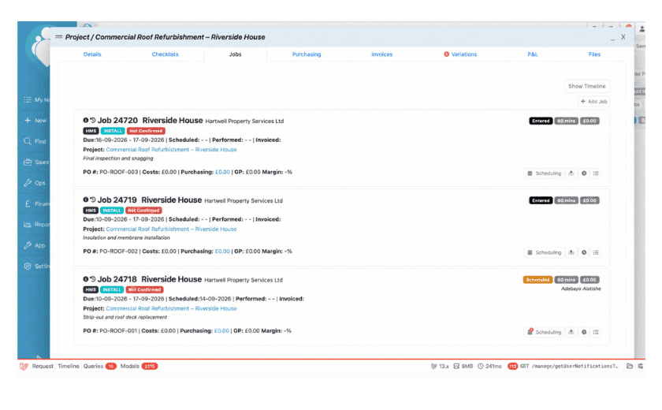Open the info icon for Job 24720
662x410 pixels.
(x=86, y=121)
